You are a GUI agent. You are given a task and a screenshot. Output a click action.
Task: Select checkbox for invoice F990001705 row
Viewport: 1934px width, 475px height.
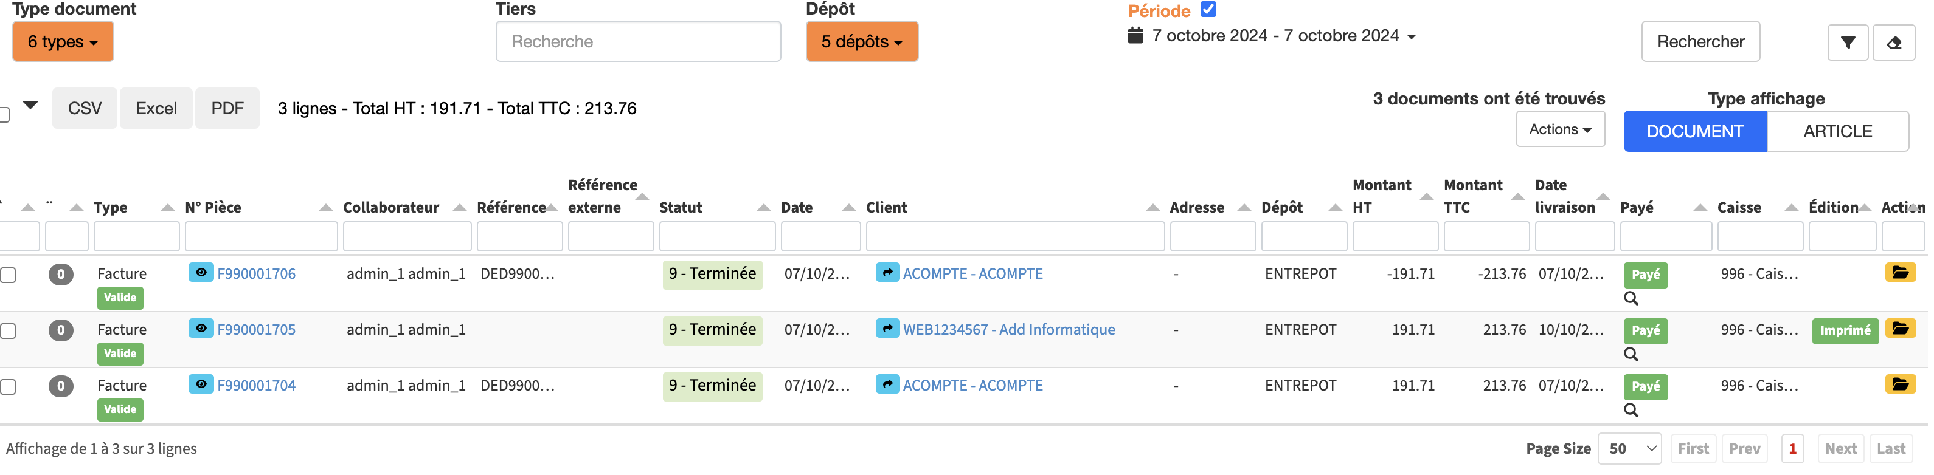9,331
